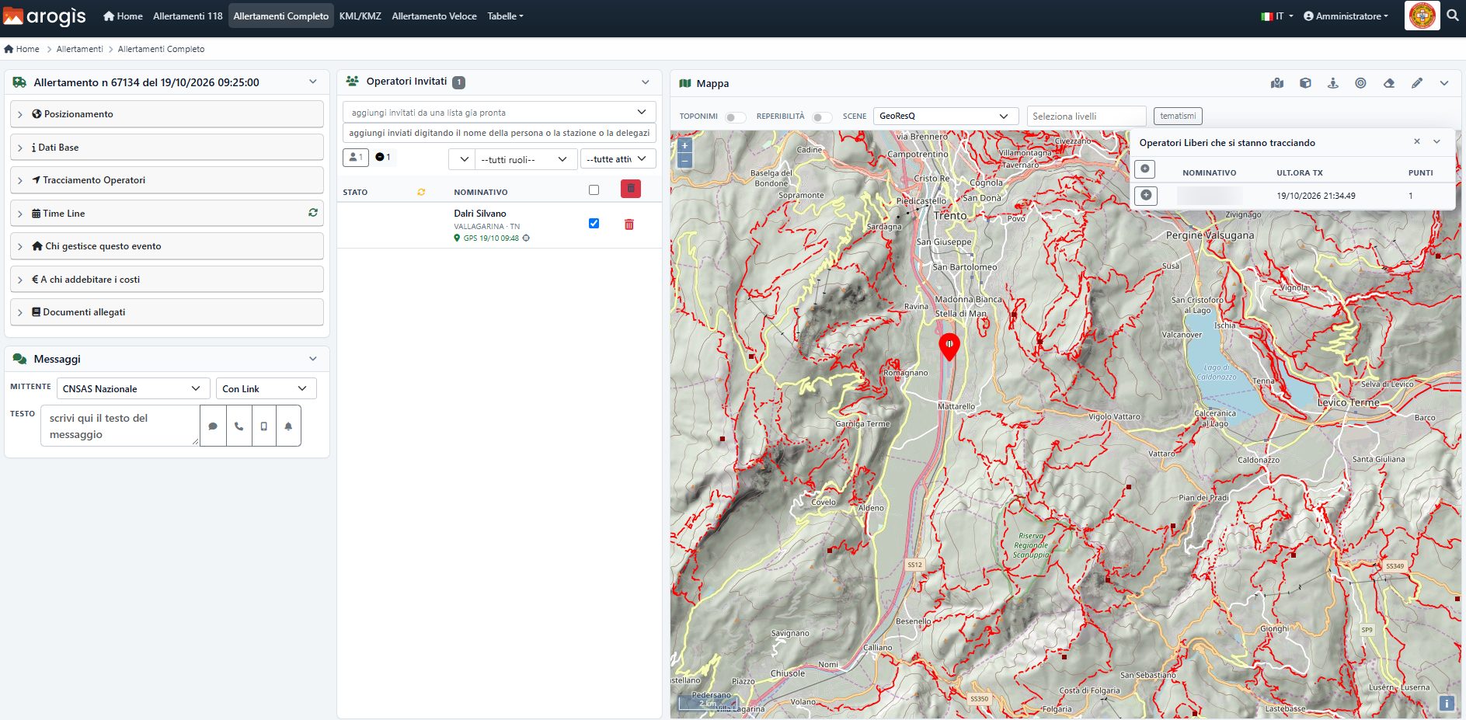
Task: Open the search magnifier in top bar
Action: pos(1453,16)
